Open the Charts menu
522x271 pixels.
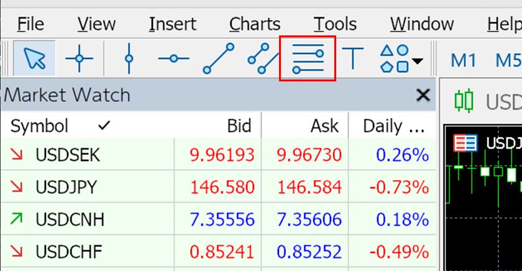tap(255, 24)
